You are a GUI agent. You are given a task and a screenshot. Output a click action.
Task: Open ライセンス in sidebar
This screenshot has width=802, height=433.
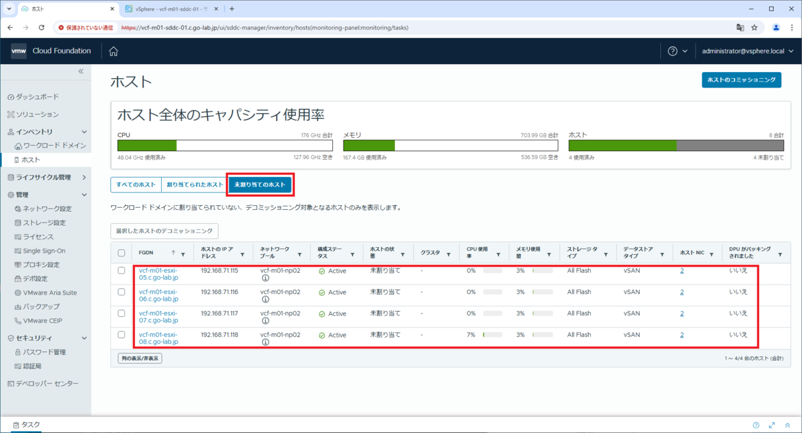(39, 237)
